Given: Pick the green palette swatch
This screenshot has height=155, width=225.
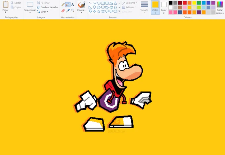Looking at the screenshot, I should [199, 3].
